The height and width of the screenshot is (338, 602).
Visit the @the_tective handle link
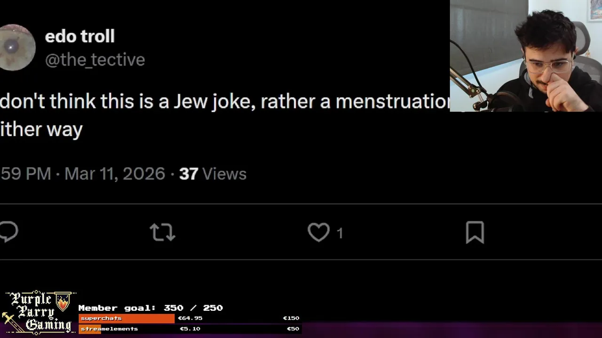point(95,60)
